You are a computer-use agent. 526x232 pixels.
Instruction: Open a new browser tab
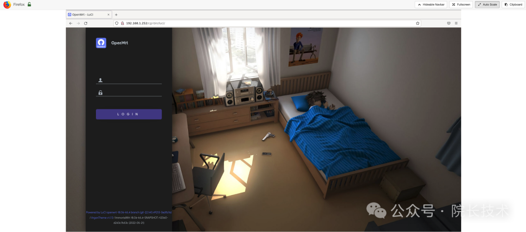click(116, 15)
